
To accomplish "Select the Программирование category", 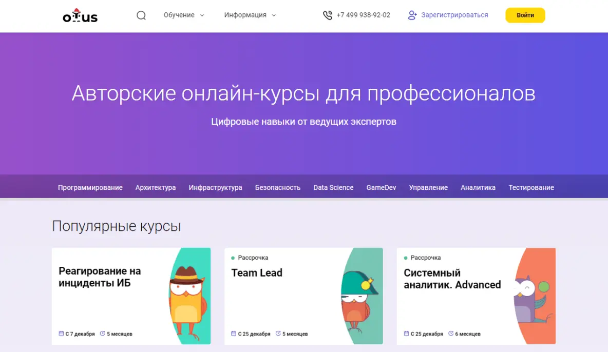I will pyautogui.click(x=90, y=187).
